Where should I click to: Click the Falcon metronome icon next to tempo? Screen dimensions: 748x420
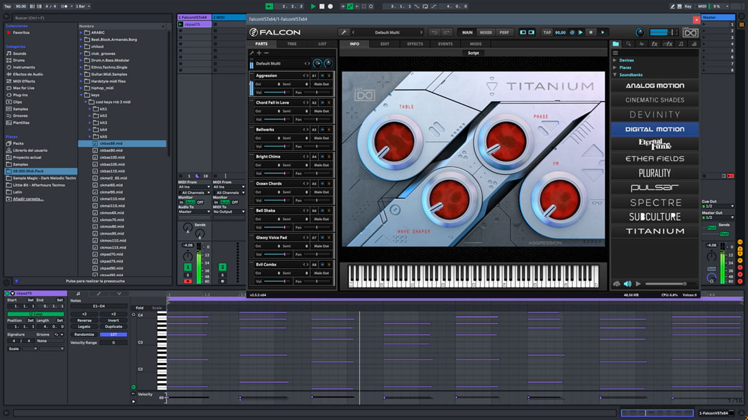572,32
